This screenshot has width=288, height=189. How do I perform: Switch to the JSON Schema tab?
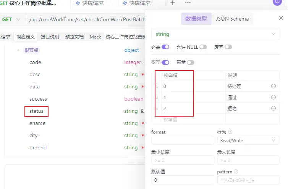coord(232,19)
